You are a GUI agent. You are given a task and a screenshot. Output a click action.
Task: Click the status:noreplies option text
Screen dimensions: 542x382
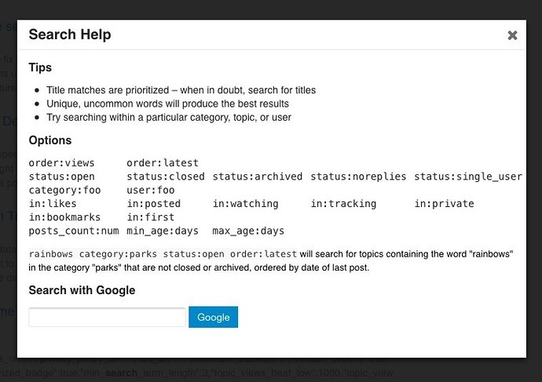[x=358, y=176]
